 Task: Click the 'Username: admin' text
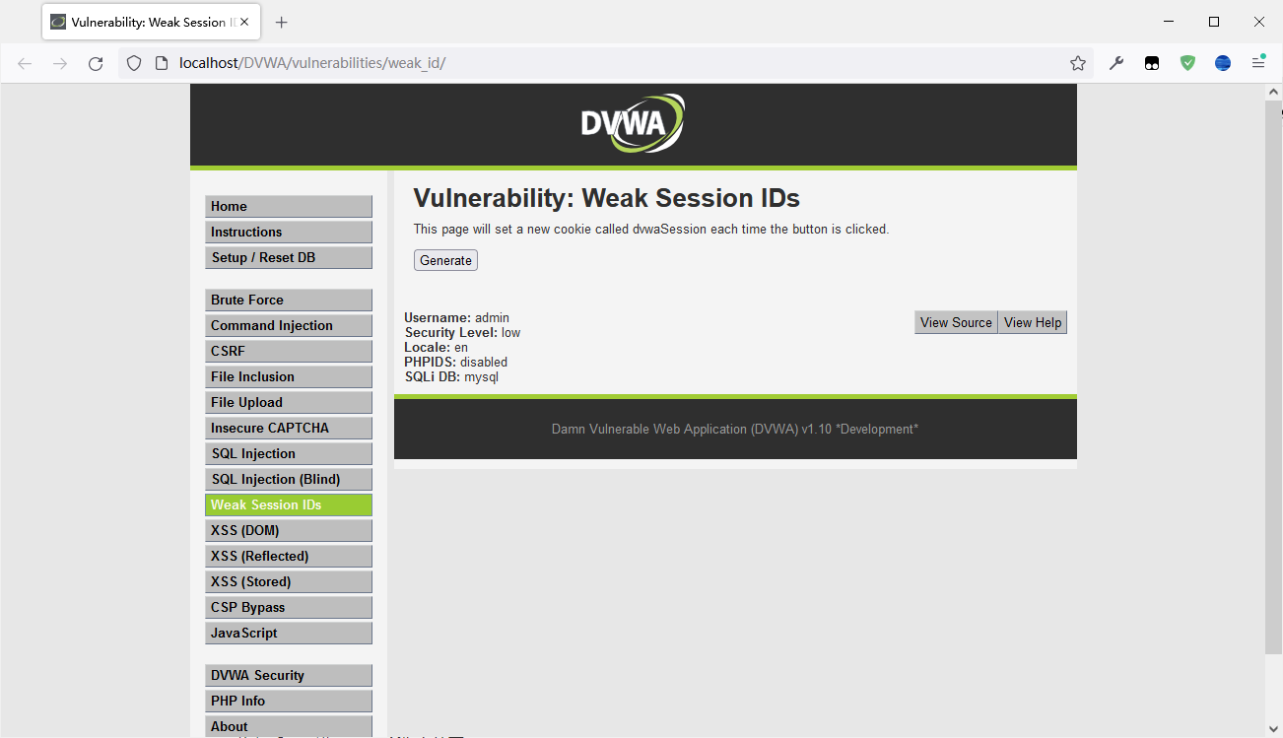pos(456,318)
